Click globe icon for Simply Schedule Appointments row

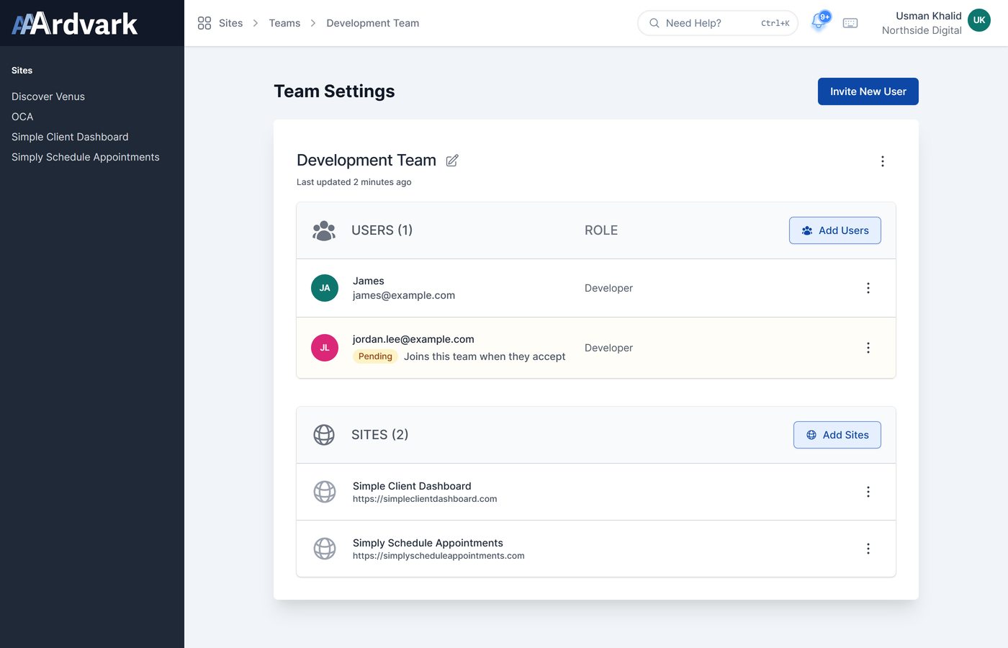click(325, 549)
